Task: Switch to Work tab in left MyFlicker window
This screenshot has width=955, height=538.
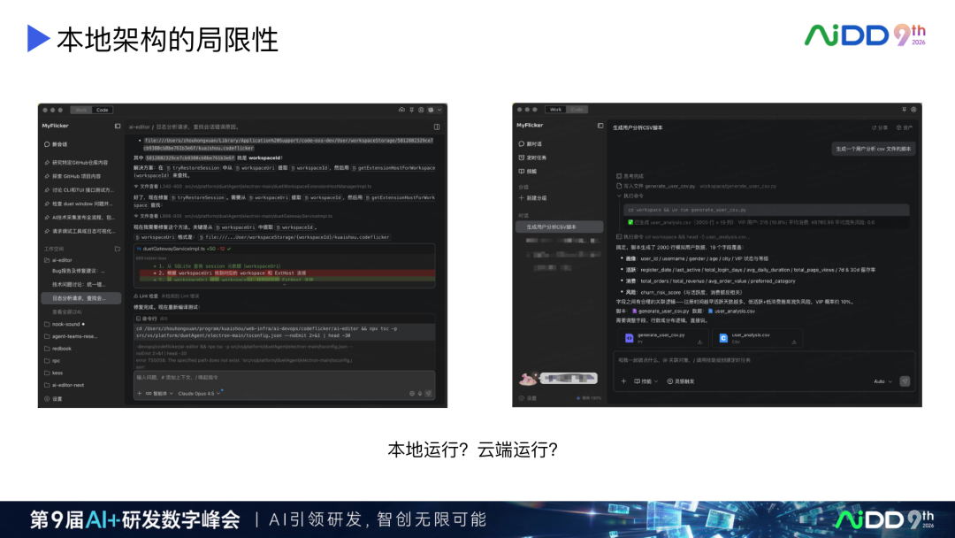Action: point(81,110)
